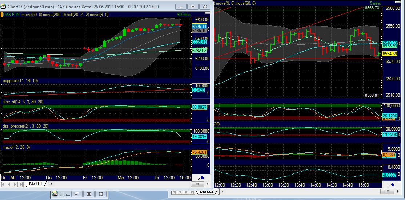Restore the minimized Chart window
Image resolution: width=405 pixels, height=200 pixels.
pyautogui.click(x=77, y=194)
